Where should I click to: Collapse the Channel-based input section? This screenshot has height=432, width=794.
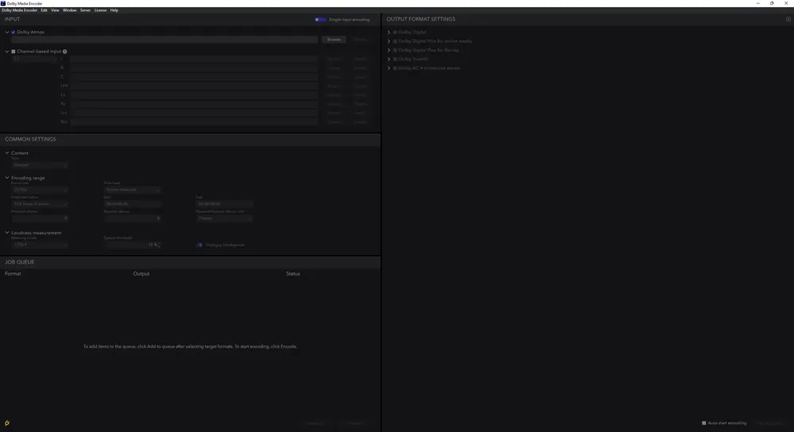(7, 51)
